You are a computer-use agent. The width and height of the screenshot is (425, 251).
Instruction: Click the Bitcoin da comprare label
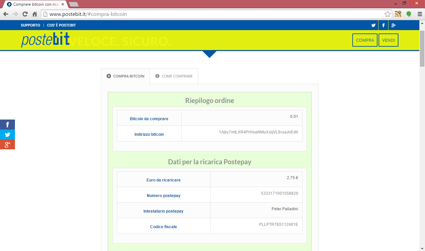(x=149, y=119)
